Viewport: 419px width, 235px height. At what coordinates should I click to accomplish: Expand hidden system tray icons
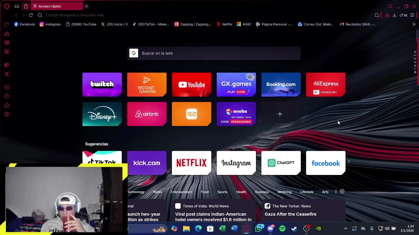coord(345,228)
